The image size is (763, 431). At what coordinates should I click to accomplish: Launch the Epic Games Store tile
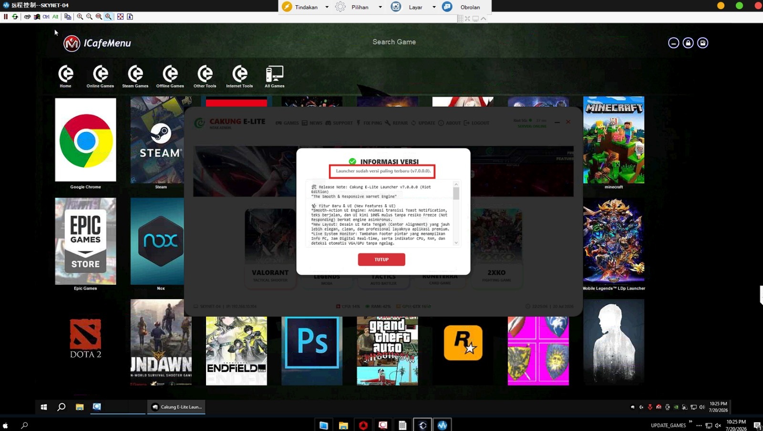(85, 241)
